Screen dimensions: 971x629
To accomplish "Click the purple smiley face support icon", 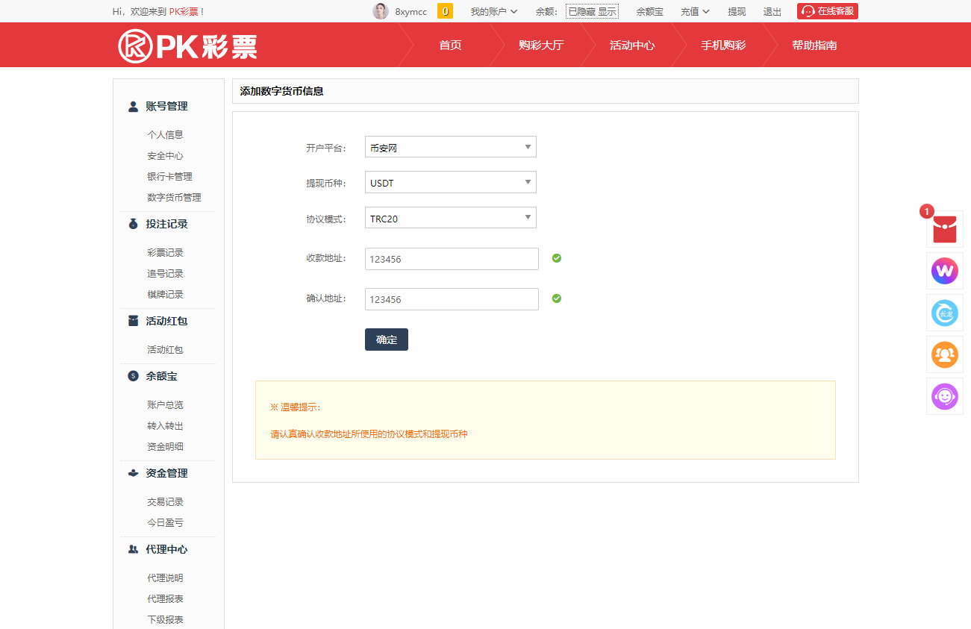I will point(944,396).
